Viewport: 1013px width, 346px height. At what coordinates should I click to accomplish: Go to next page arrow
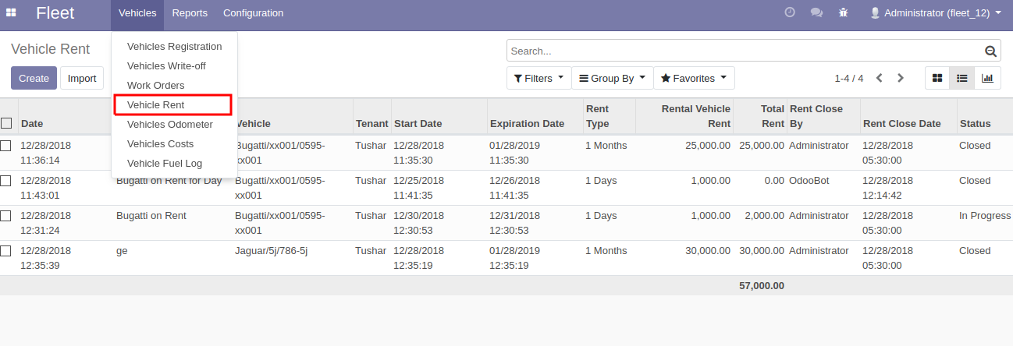pos(901,78)
